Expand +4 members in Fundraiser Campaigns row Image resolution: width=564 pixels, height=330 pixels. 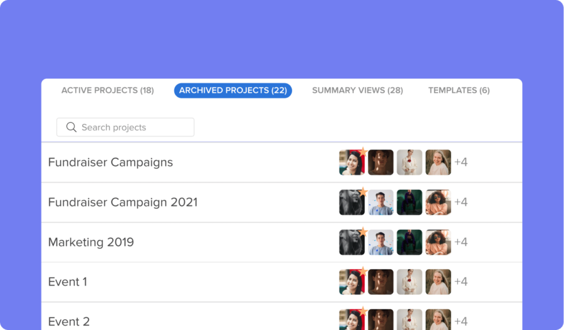[461, 162]
